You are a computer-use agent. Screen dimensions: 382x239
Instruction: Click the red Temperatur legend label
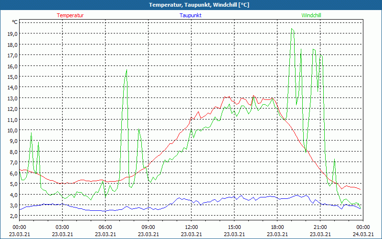70,15
